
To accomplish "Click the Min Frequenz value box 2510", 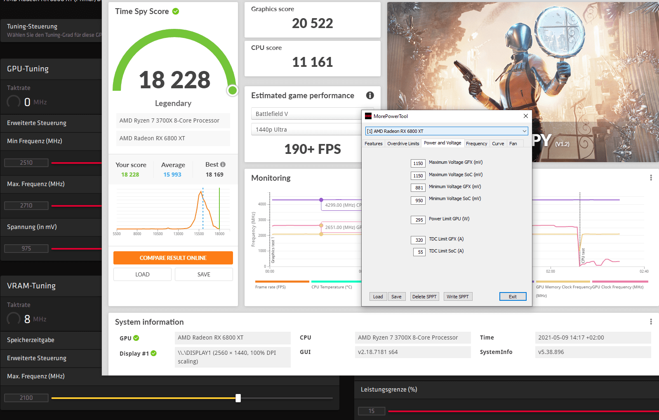I will point(26,163).
